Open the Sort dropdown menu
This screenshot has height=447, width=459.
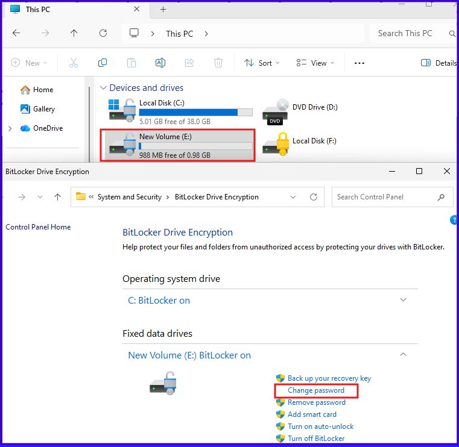point(262,63)
